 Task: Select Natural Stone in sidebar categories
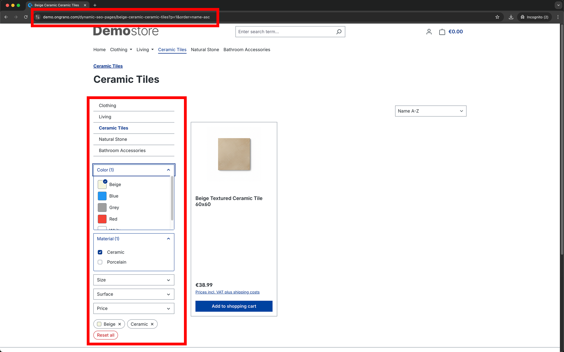coord(134,139)
